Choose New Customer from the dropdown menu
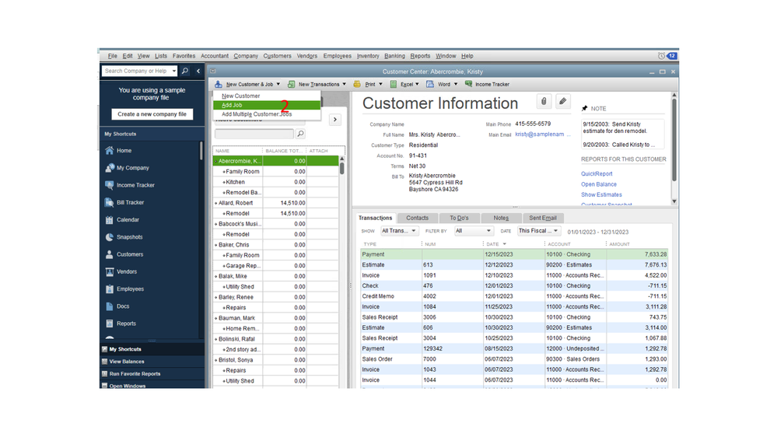The image size is (777, 437). 241,96
